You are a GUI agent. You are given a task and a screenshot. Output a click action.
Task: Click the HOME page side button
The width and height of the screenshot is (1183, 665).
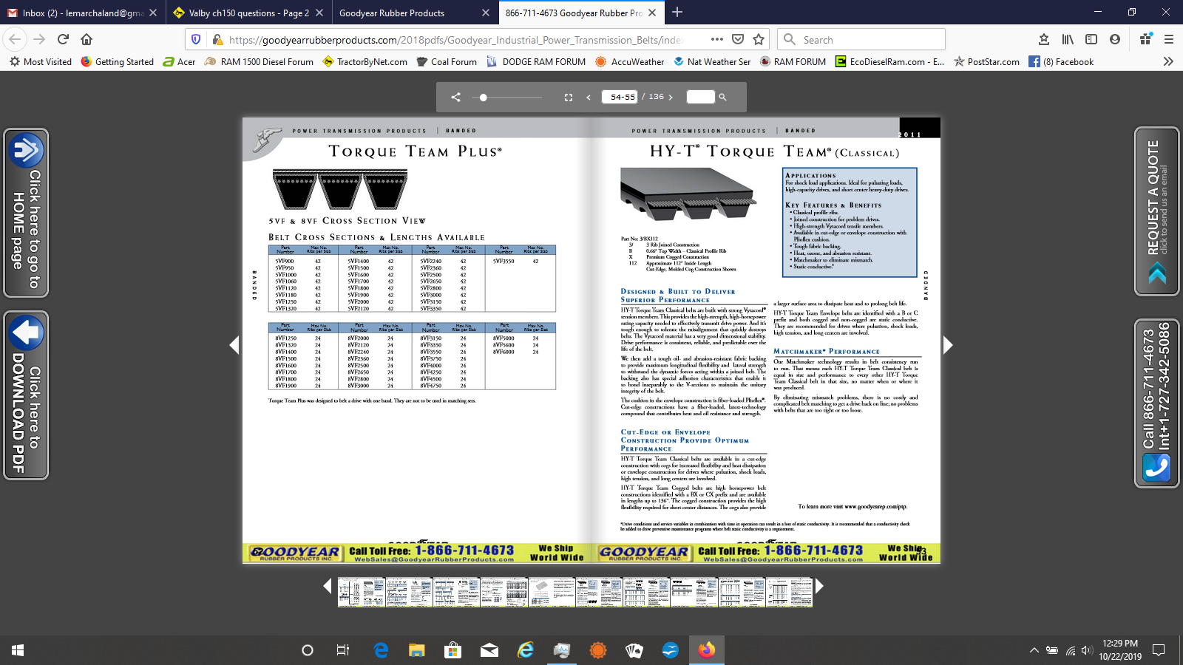tap(26, 213)
